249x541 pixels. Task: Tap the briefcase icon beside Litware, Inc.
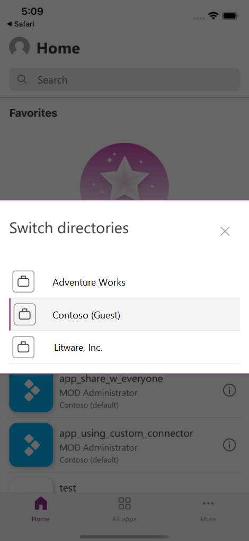click(23, 347)
